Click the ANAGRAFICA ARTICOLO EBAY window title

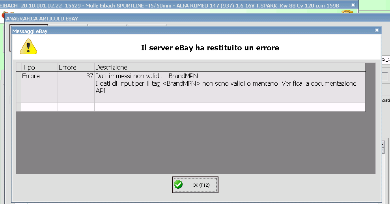(42, 18)
